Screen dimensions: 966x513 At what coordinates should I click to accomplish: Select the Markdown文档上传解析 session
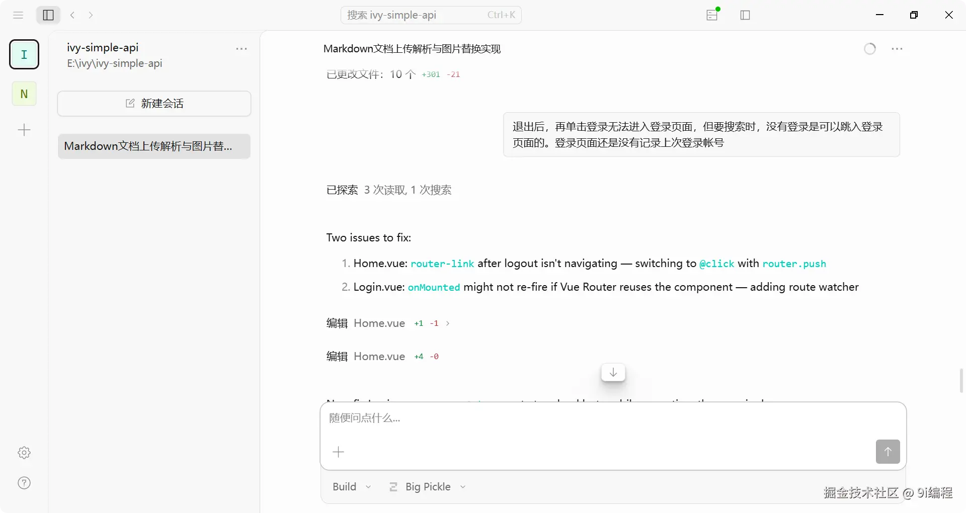click(x=154, y=146)
